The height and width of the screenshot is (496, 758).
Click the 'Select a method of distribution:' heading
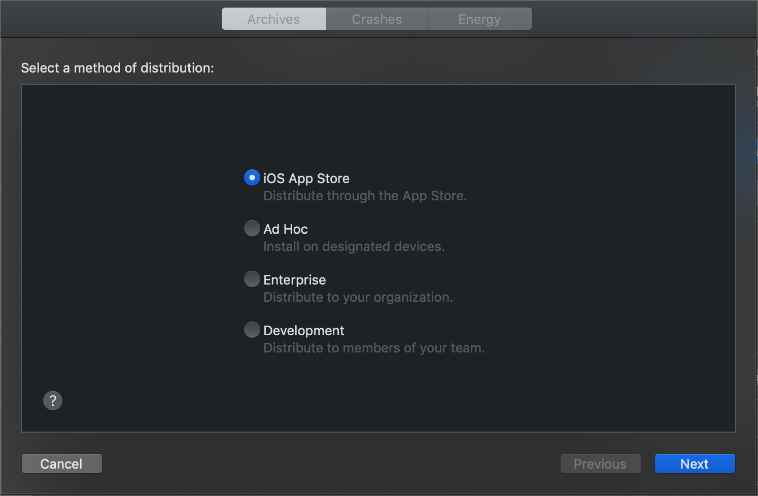118,68
